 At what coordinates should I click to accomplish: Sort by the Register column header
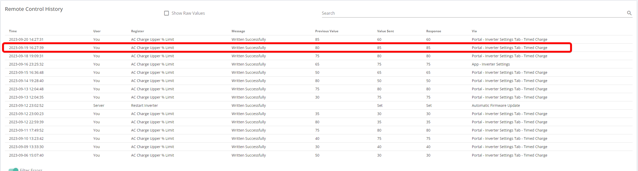pos(138,31)
